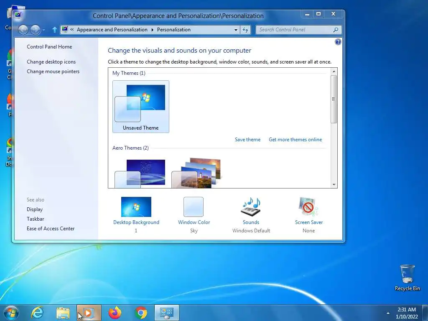This screenshot has width=428, height=321.
Task: Click Appearance and Personalization breadcrumb
Action: 112,30
